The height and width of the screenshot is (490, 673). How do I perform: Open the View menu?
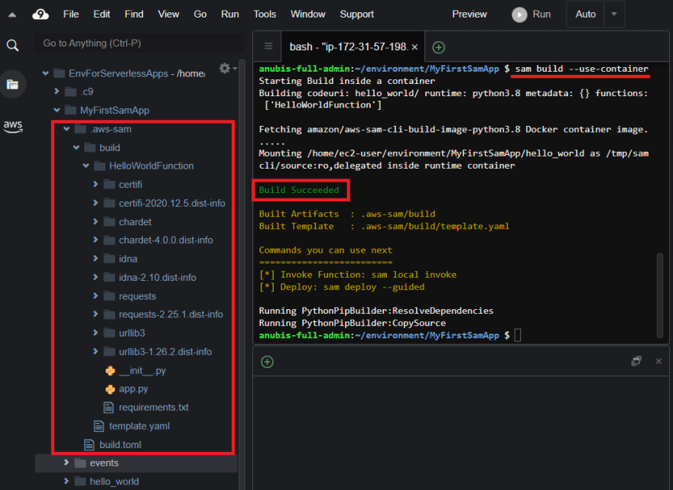coord(168,15)
